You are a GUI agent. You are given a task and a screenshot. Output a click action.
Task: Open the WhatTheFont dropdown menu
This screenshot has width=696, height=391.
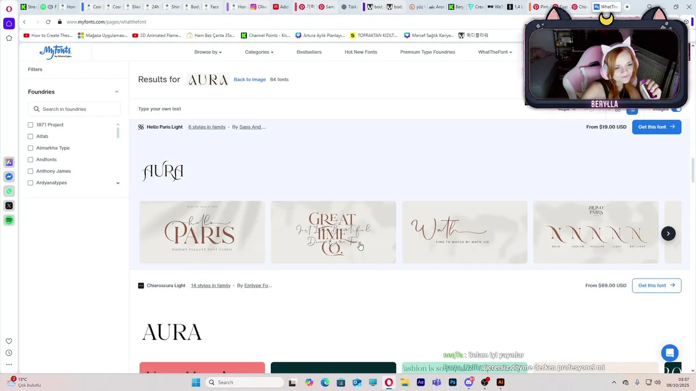coord(495,52)
